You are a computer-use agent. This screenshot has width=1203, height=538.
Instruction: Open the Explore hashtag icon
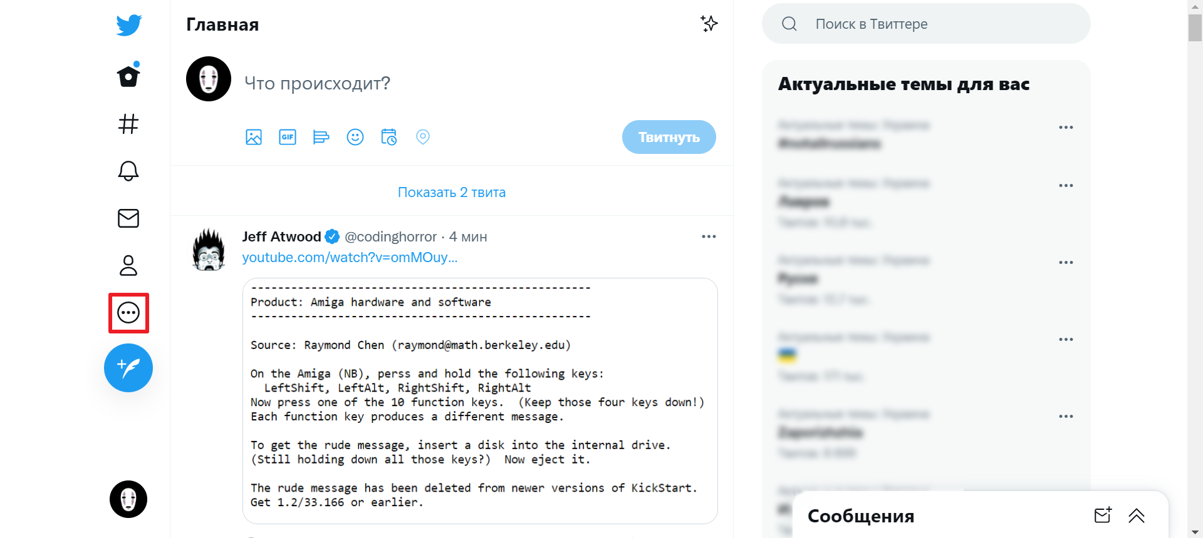[128, 124]
